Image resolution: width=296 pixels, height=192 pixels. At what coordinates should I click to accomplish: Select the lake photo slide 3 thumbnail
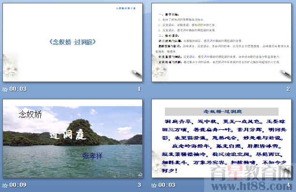(x=73, y=138)
